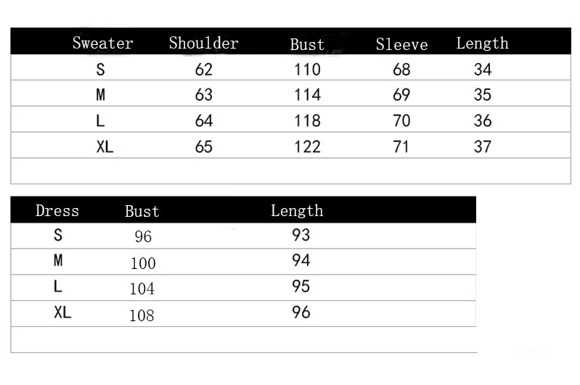This screenshot has height=385, width=580.
Task: Select the dress bust value 96
Action: pyautogui.click(x=143, y=236)
